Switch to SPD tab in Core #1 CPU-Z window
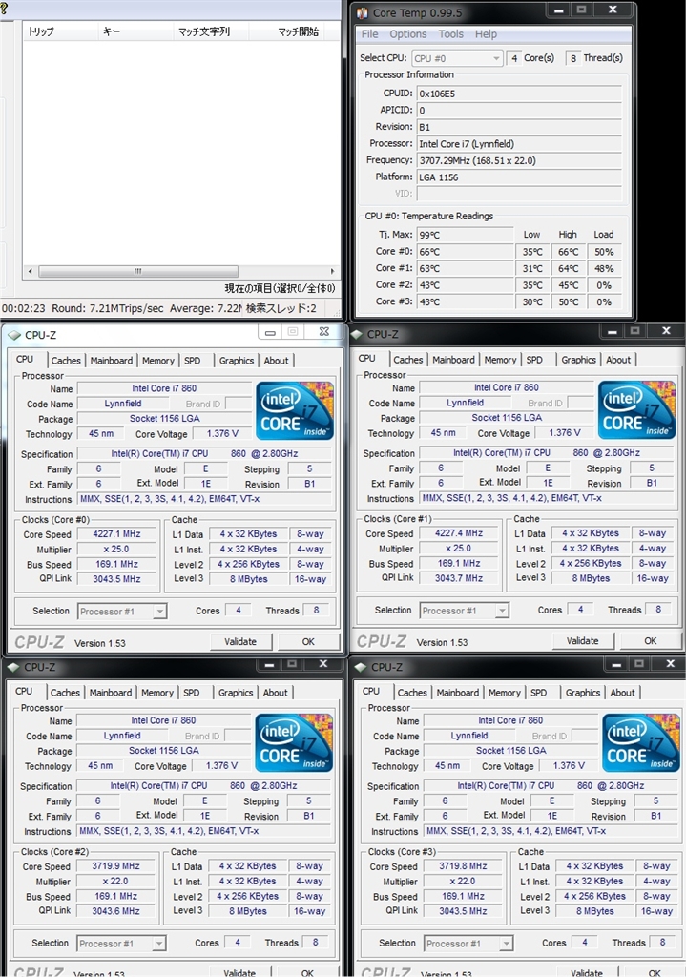 click(534, 360)
